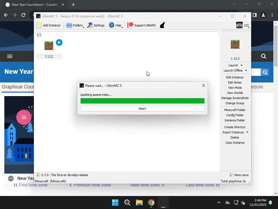Click the globe icon beside New Year
The image size is (278, 209).
click(x=11, y=179)
